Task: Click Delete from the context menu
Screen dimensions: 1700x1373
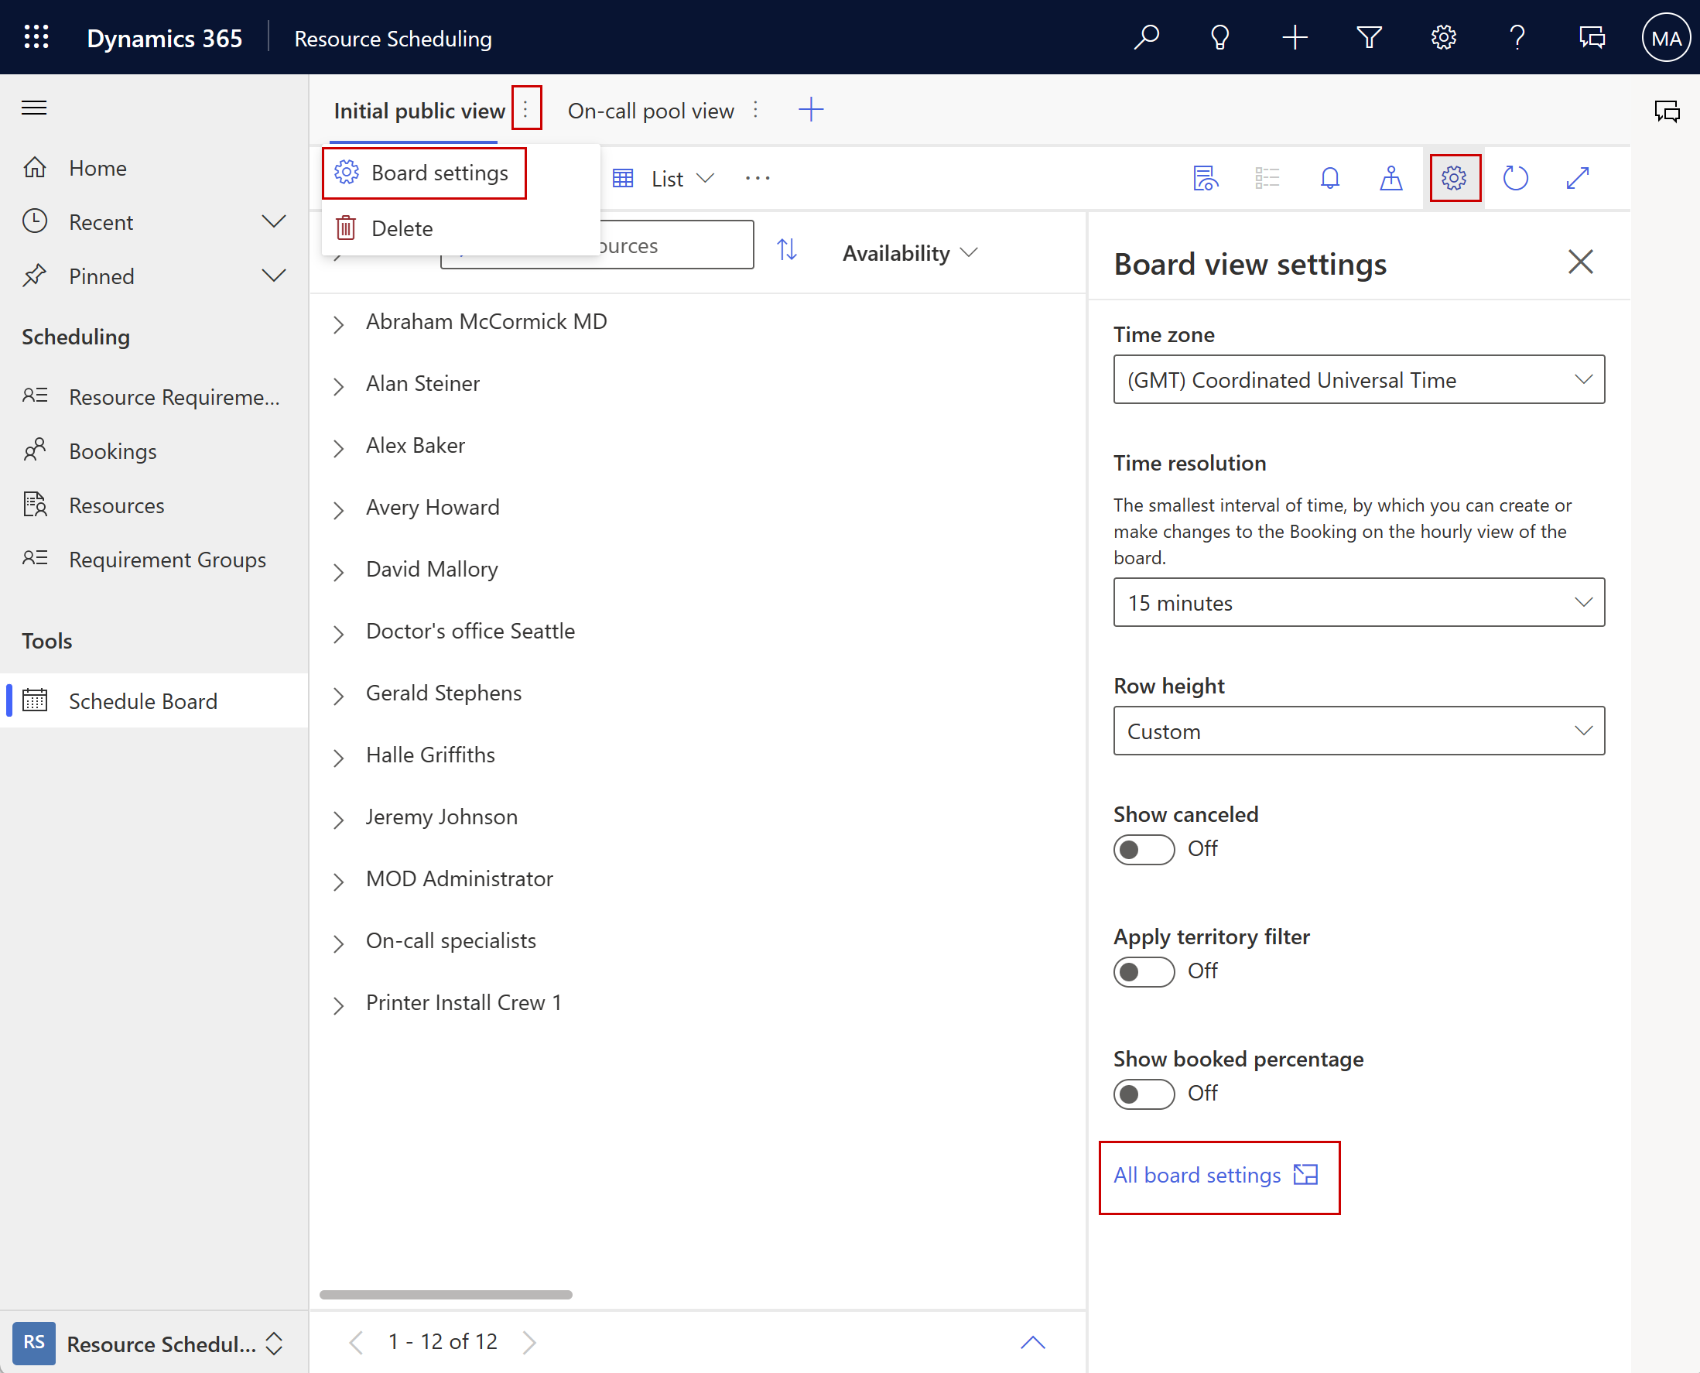Action: 402,227
